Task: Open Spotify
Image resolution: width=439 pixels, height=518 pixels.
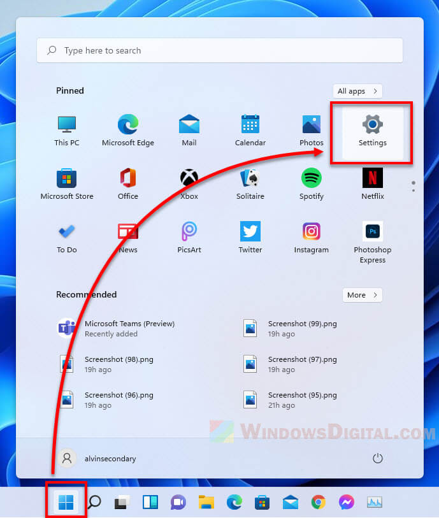Action: 311,184
